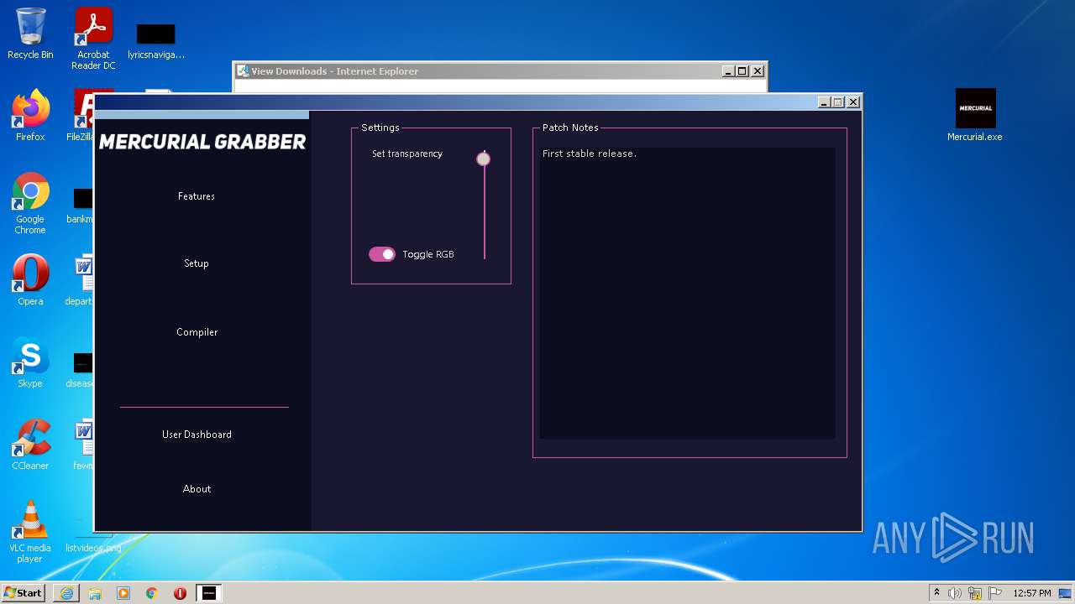Minimize the Mercurial Grabber window
This screenshot has height=604, width=1075.
pos(824,102)
